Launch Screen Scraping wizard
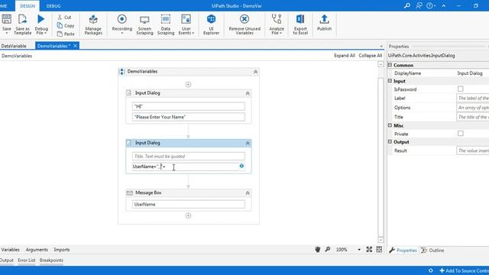Image resolution: width=489 pixels, height=275 pixels. pos(144,24)
